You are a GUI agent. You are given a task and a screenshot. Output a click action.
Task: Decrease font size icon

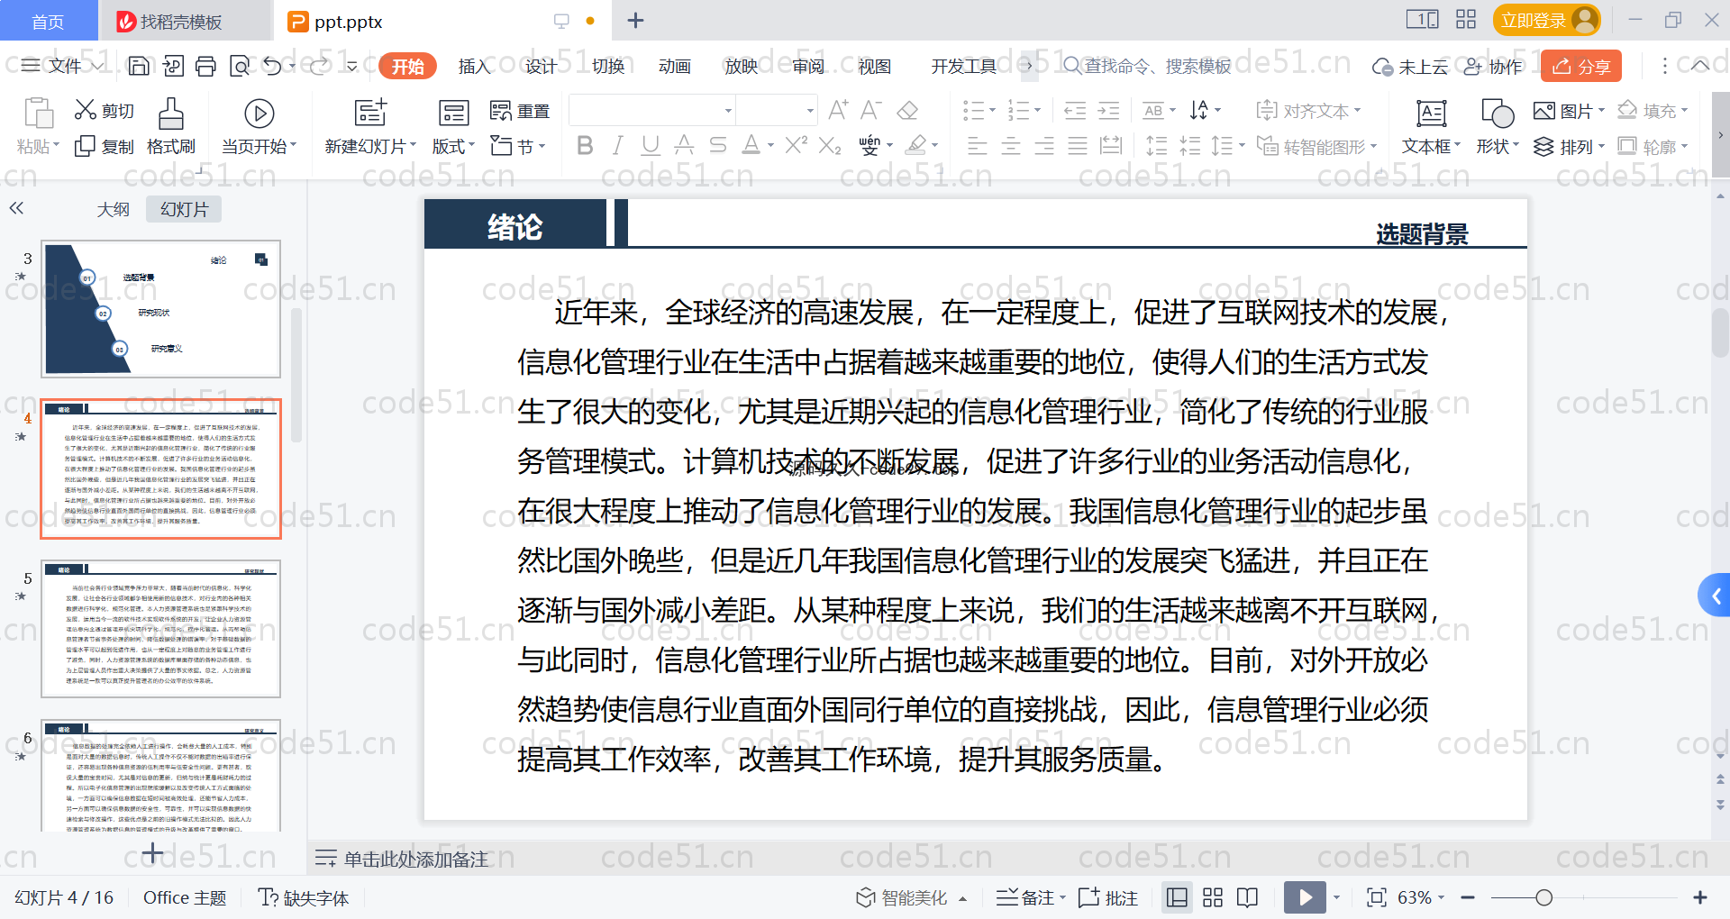pos(870,110)
